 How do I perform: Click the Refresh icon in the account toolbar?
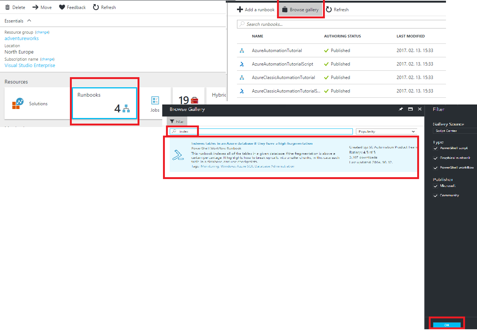point(96,7)
